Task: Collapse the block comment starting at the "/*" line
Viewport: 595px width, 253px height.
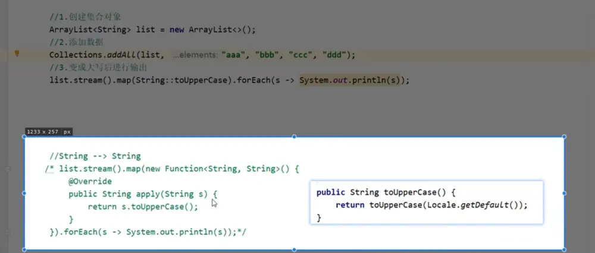Action: tap(8, 169)
